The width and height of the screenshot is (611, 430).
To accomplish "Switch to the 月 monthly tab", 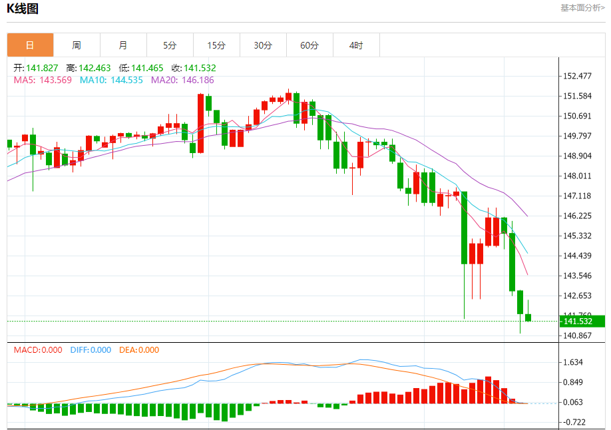I will (x=123, y=45).
